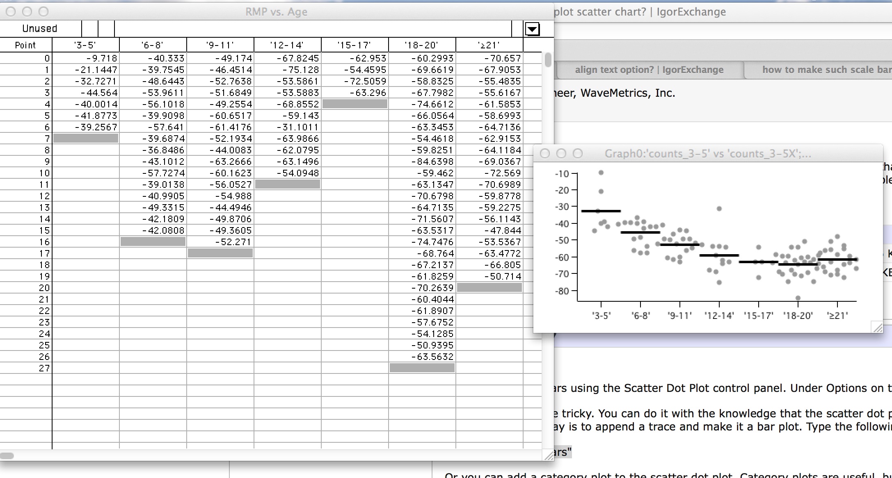Expand the column options disclosure at table top-right
Screen dimensions: 892x478
click(532, 29)
